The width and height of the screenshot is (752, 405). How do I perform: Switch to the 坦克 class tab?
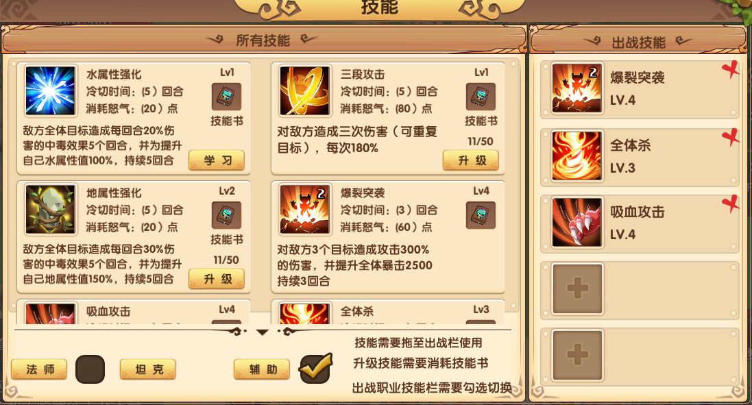148,369
